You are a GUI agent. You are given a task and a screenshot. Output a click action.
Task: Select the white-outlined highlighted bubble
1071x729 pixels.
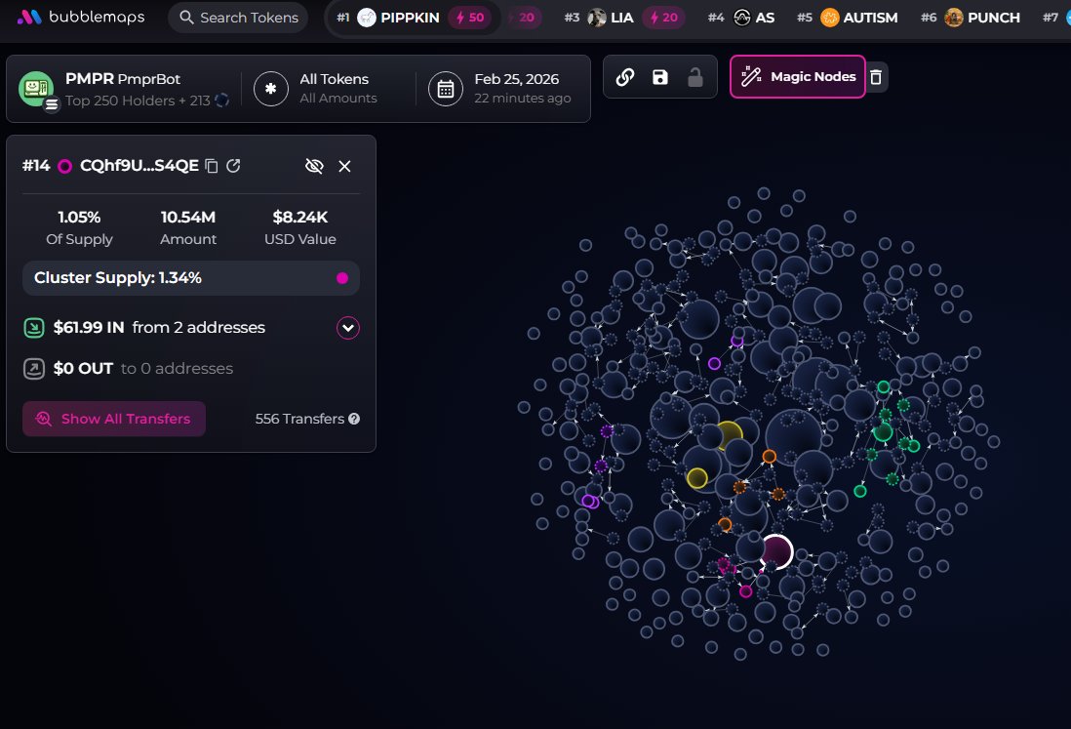(x=775, y=551)
